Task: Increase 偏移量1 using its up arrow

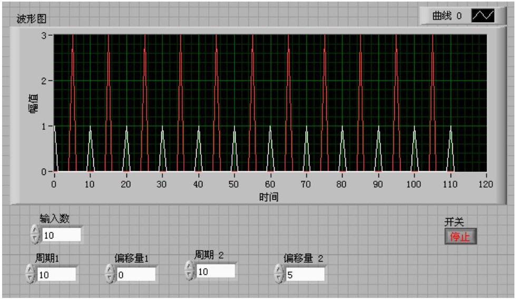Action: click(x=110, y=270)
